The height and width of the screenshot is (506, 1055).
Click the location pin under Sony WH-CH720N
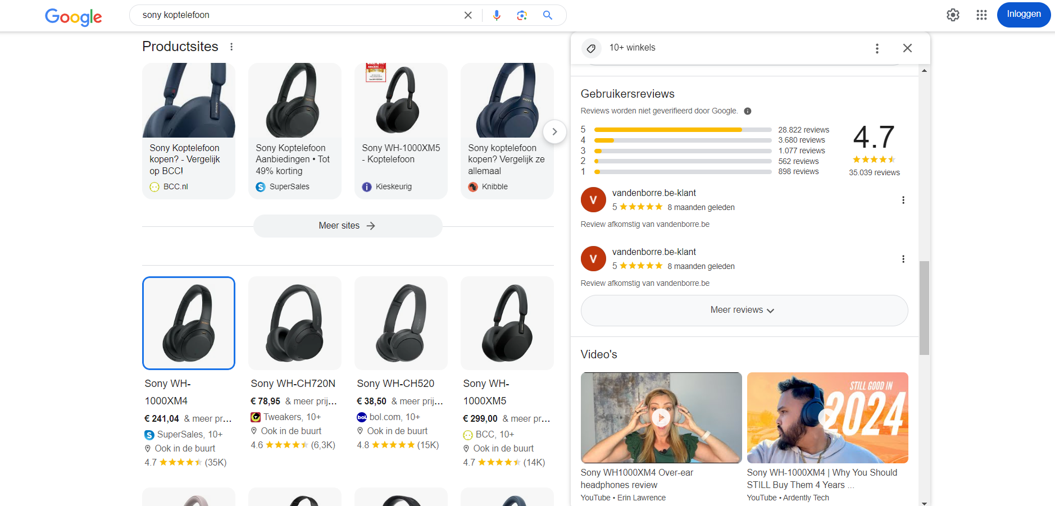click(x=254, y=431)
